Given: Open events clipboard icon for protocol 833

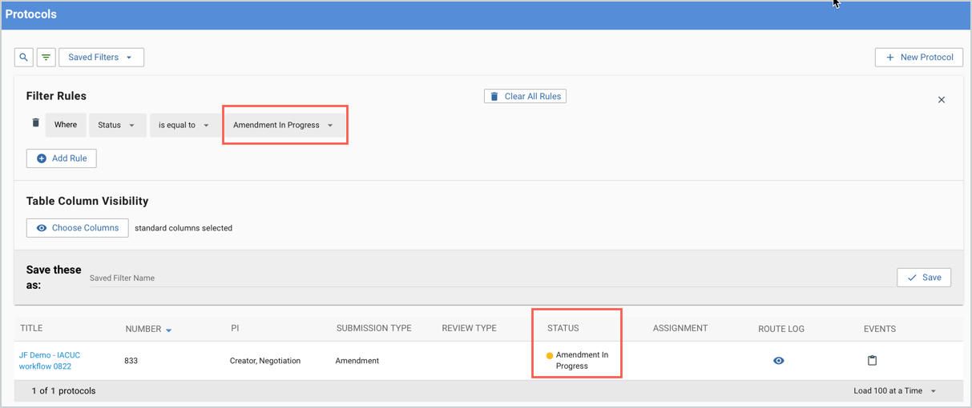Looking at the screenshot, I should (872, 361).
